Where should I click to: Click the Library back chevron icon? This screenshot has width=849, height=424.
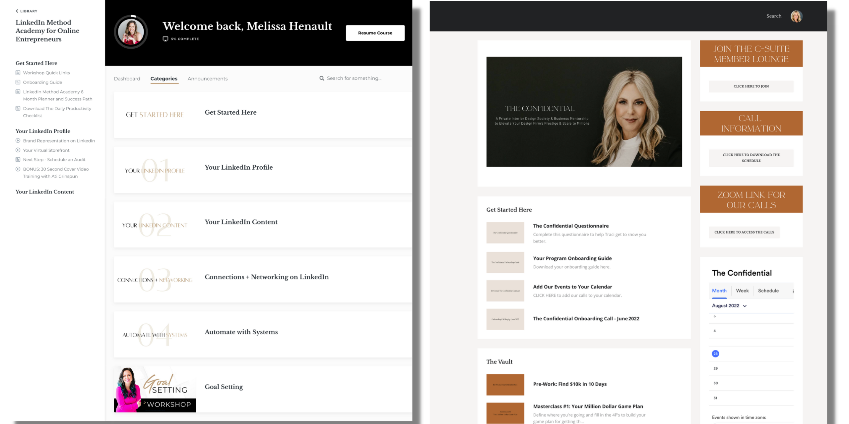pos(17,11)
